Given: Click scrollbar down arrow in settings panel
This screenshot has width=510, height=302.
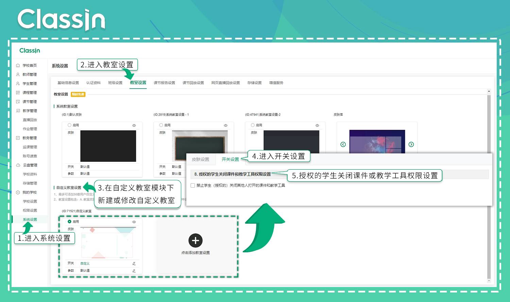Looking at the screenshot, I should pos(489,281).
